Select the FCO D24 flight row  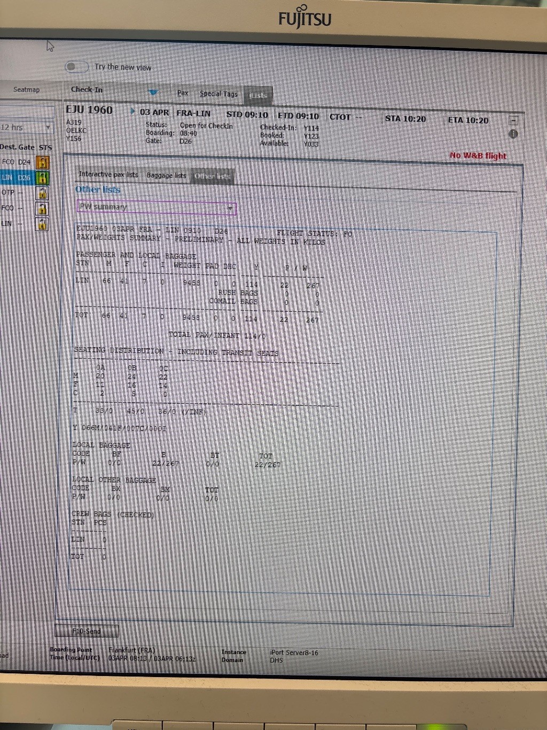coord(16,162)
